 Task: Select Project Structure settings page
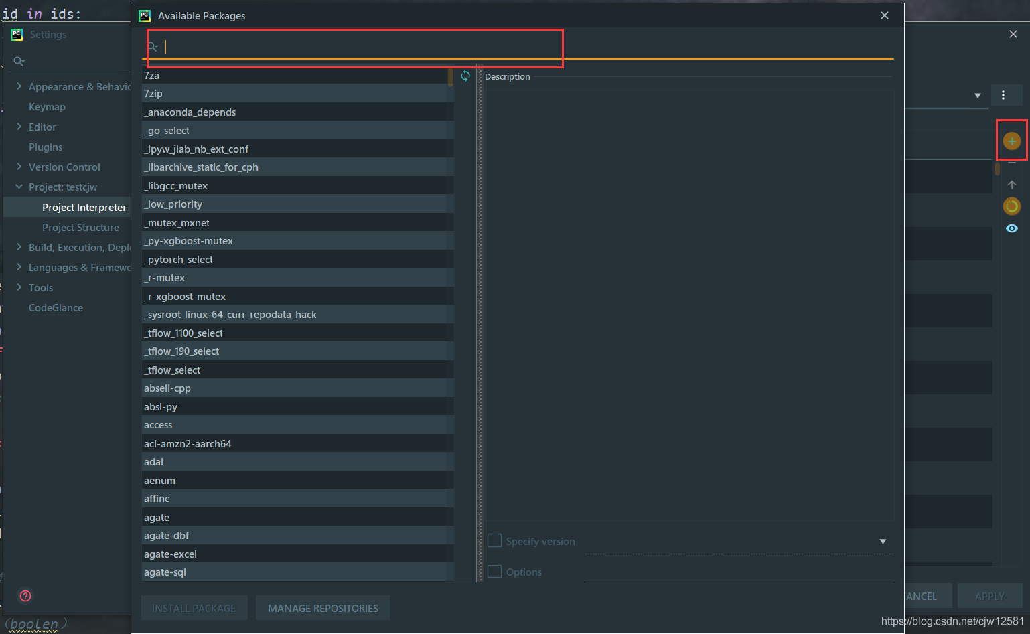(80, 228)
